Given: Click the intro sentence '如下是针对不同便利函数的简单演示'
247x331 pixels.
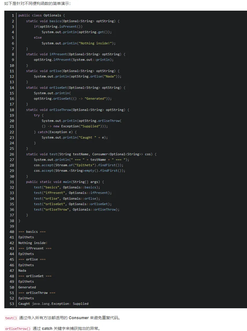Looking at the screenshot, I should click(38, 3).
